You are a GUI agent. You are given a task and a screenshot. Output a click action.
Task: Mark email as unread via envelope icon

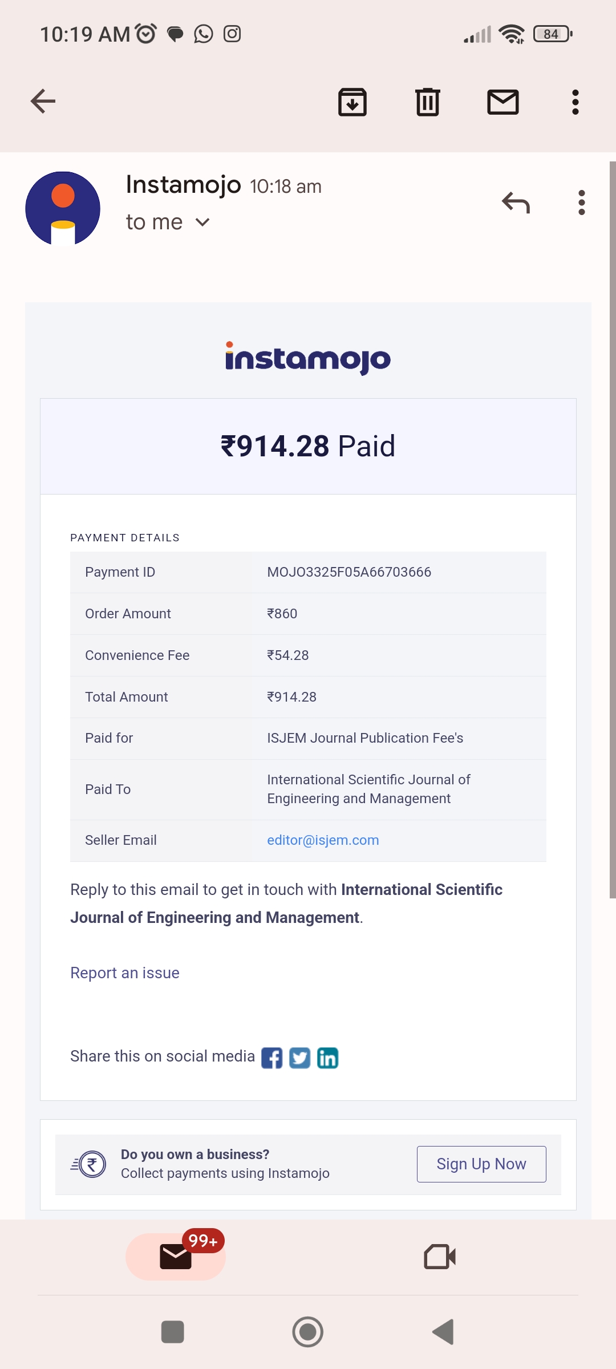502,102
